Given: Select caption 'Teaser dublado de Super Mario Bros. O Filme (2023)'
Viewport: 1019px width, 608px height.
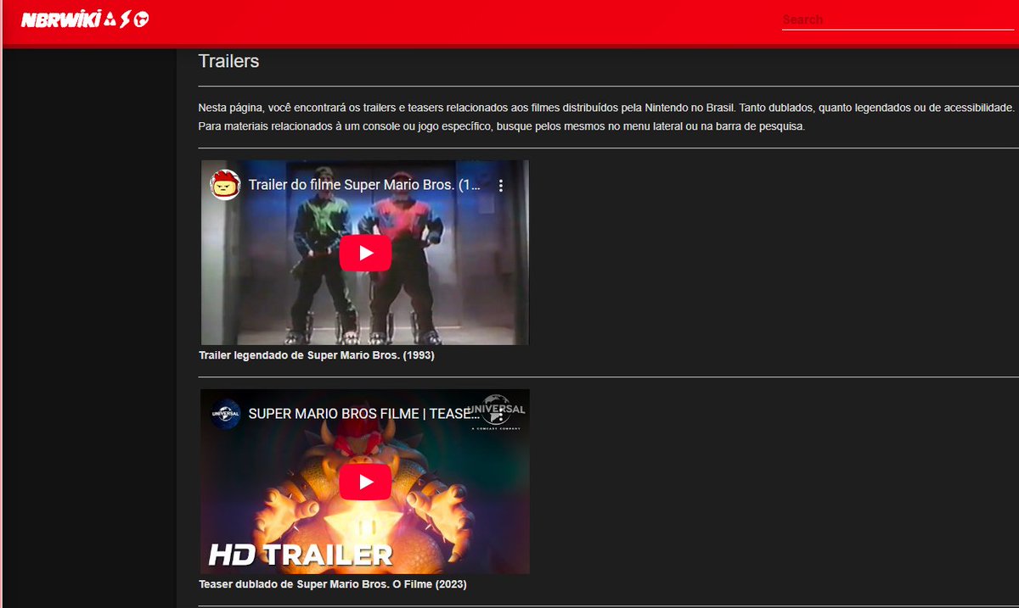Looking at the screenshot, I should (x=333, y=584).
